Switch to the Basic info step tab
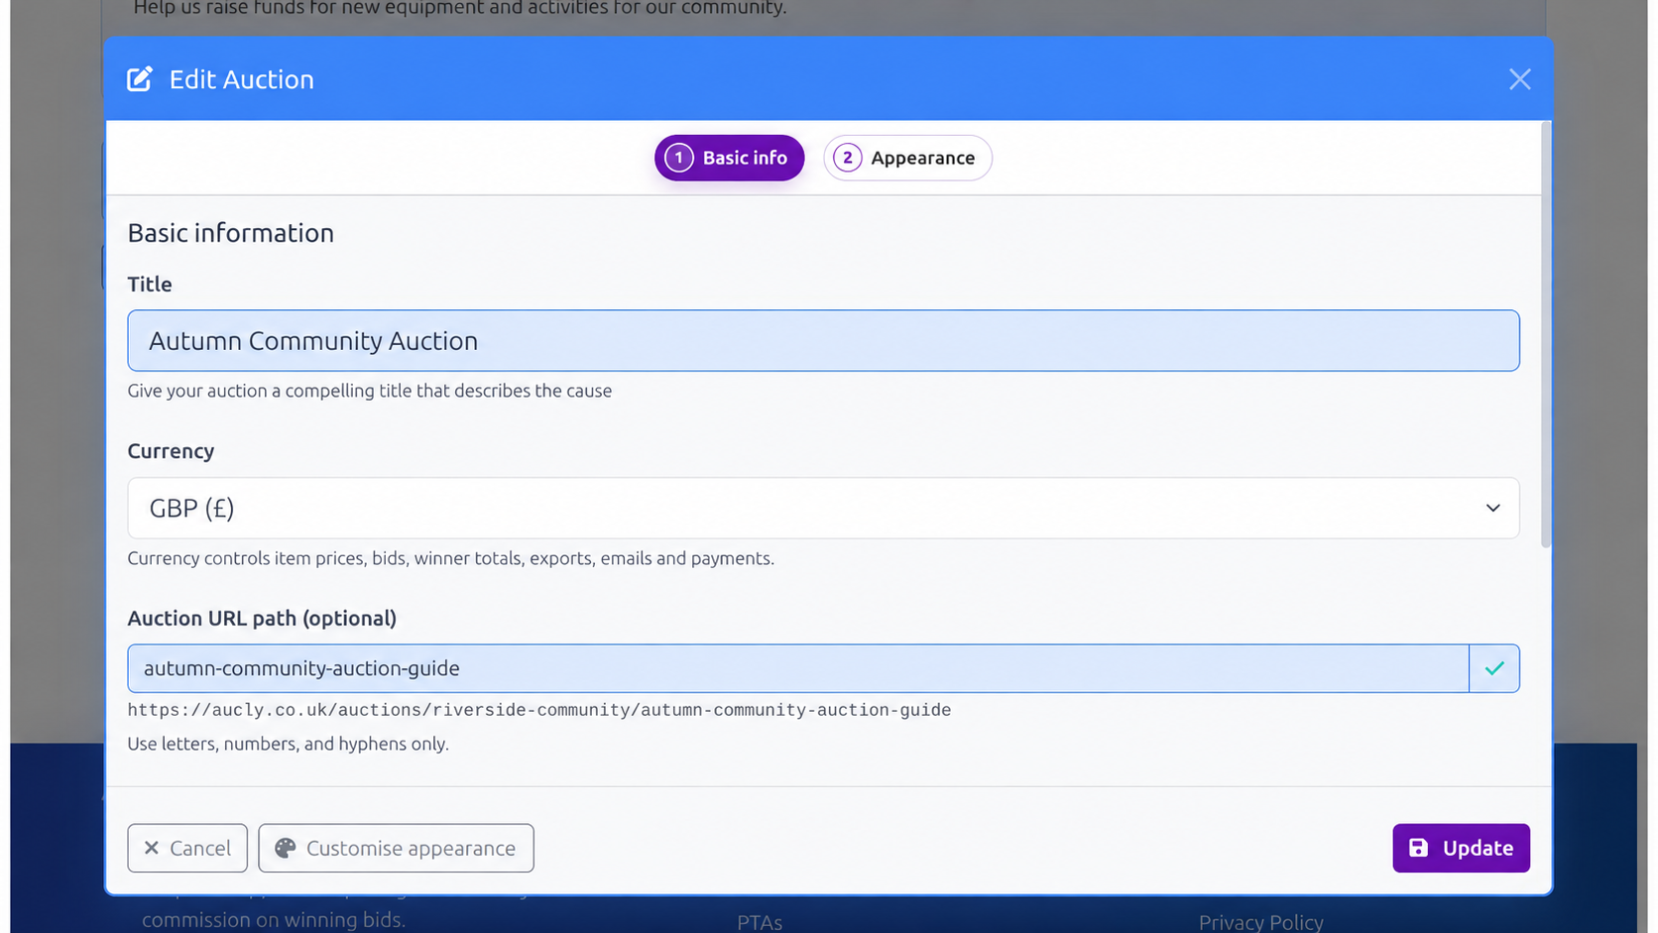 [729, 158]
